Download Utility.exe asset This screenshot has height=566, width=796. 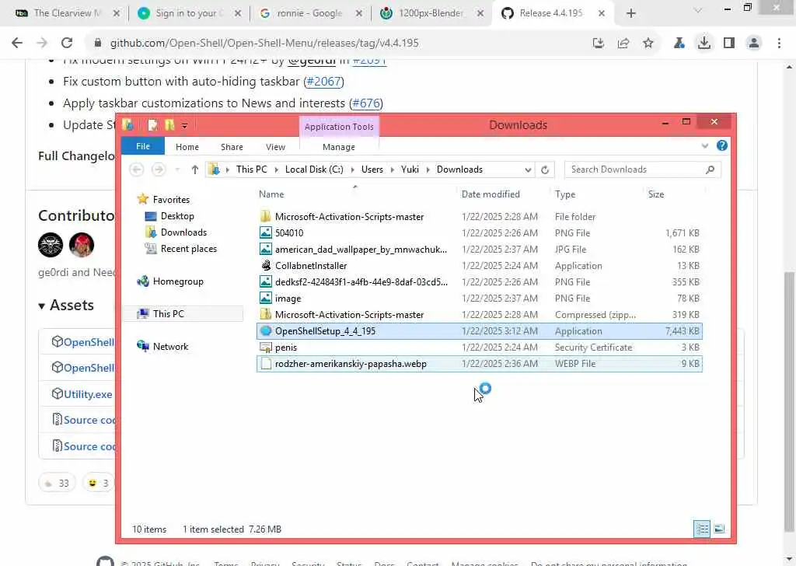tap(87, 394)
